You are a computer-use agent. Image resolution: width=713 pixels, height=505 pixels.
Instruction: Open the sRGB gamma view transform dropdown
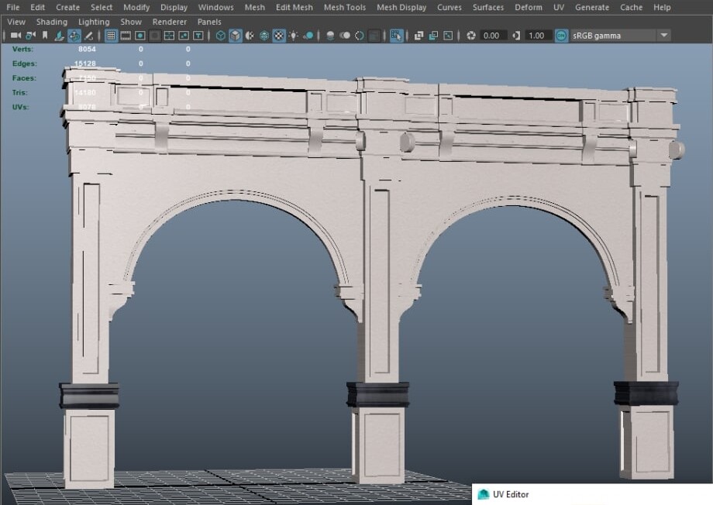click(x=664, y=35)
